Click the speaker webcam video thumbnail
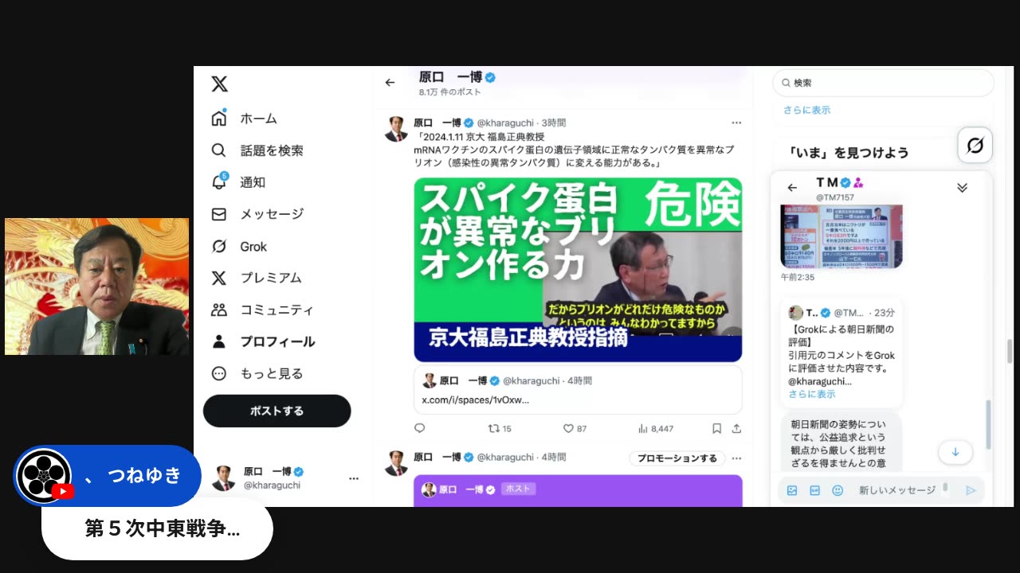This screenshot has height=573, width=1020. tap(97, 286)
